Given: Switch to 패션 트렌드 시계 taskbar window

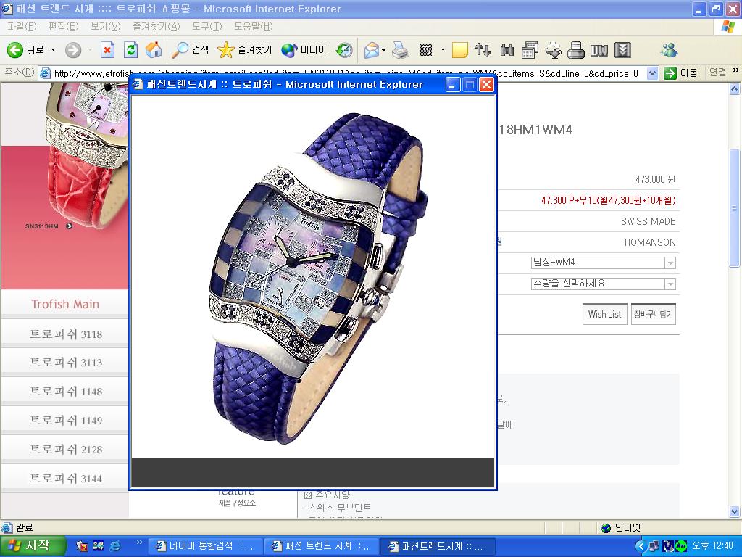Looking at the screenshot, I should [x=322, y=547].
